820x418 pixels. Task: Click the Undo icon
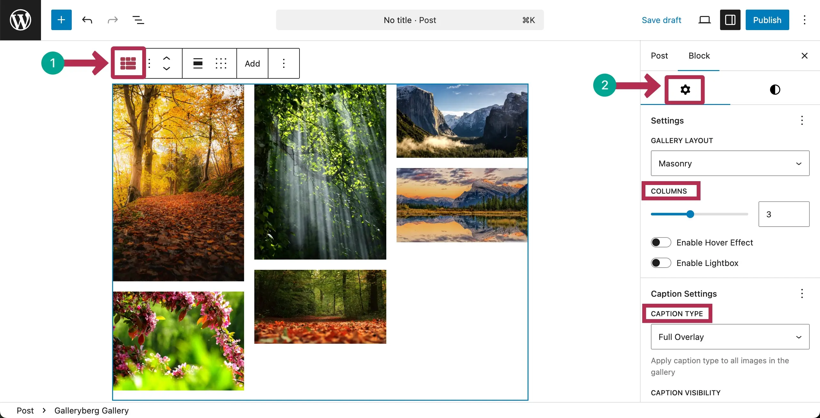(x=87, y=20)
